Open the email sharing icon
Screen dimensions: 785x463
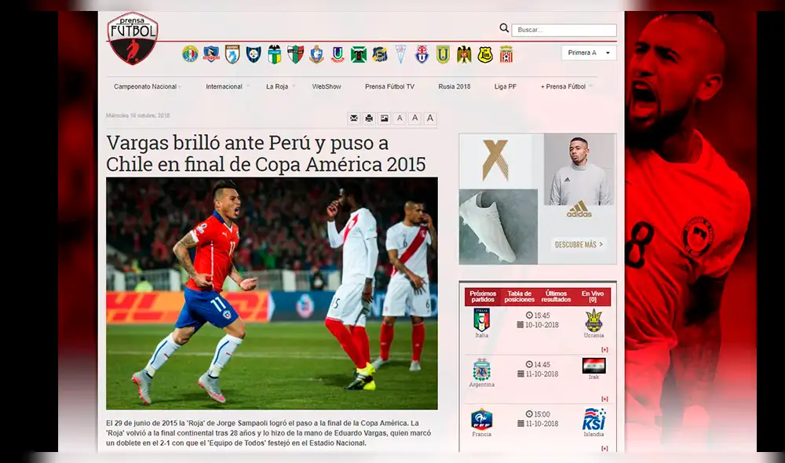353,118
